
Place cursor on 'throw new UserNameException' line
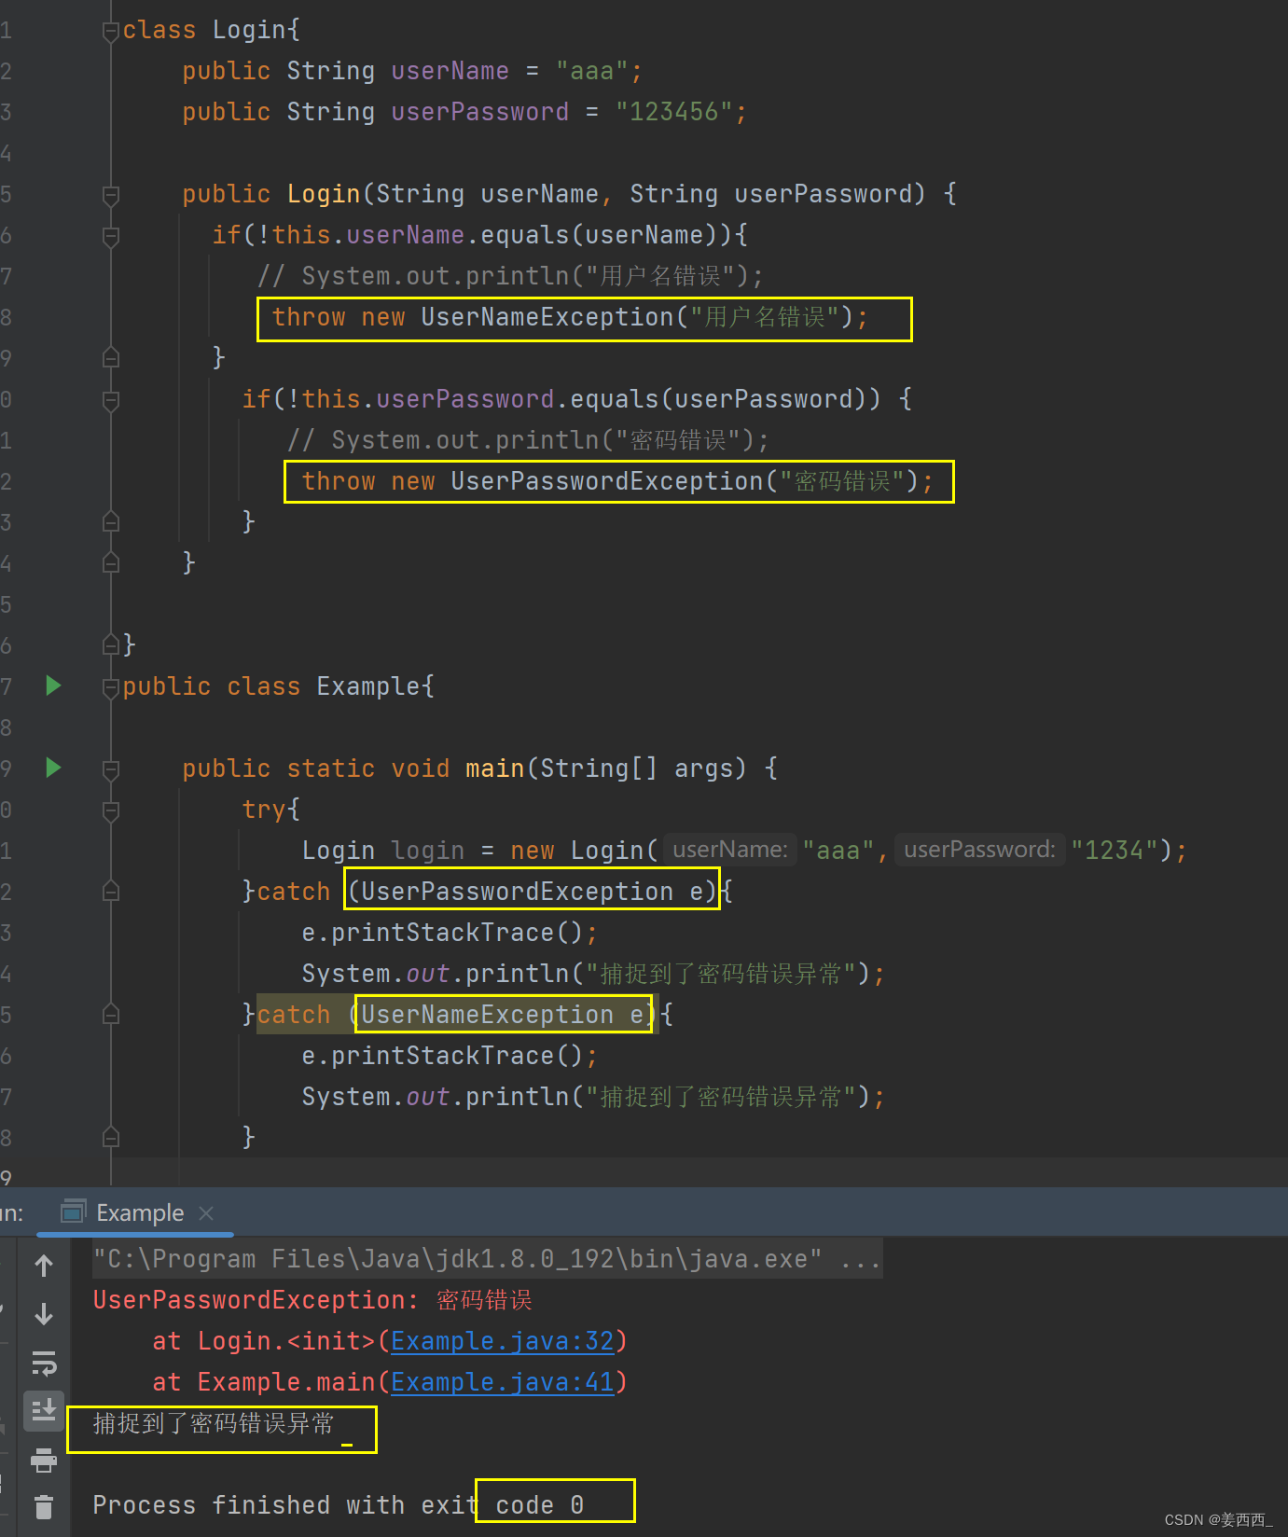click(570, 317)
